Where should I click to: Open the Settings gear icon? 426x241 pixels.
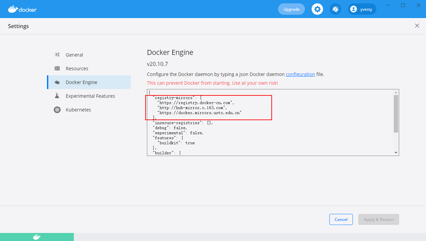pos(317,9)
